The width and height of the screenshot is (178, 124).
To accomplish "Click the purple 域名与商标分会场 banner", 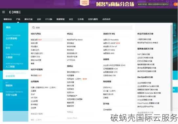I will click(x=89, y=4).
